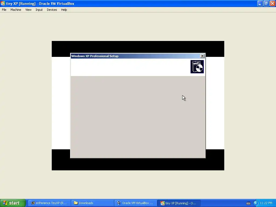Click the setup CD box icon

coord(197,67)
